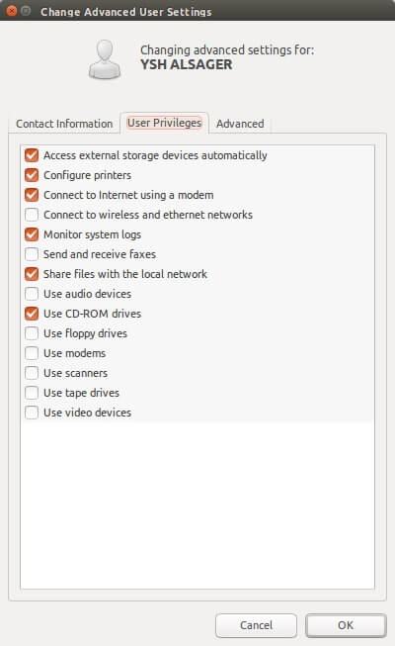
Task: Enable the Use modems privilege
Action: [x=32, y=353]
